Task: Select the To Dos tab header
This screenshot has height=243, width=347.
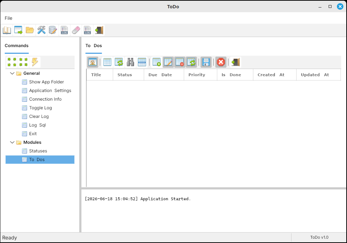Action: point(94,46)
